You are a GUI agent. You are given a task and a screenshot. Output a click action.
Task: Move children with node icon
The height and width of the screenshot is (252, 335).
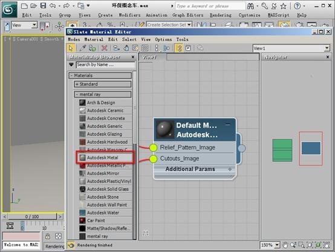pos(116,48)
